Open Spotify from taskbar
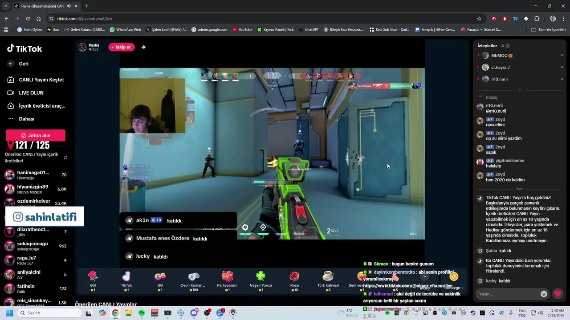 pyautogui.click(x=142, y=313)
